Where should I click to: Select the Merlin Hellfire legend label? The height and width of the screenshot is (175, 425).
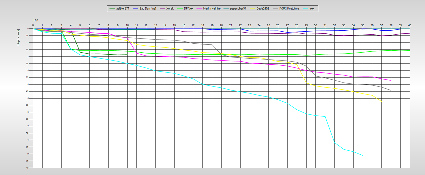click(212, 8)
